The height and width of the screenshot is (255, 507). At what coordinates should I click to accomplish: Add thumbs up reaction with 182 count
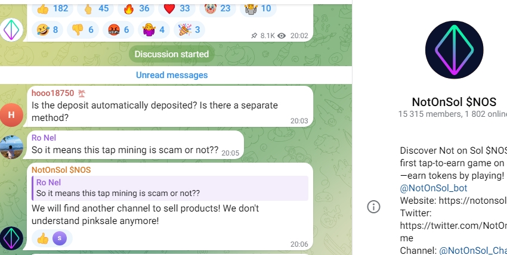pyautogui.click(x=52, y=9)
